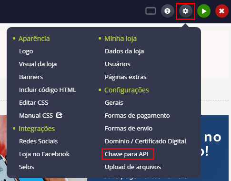Open Manual CSS link
Screen dimensions: 231x181
click(x=36, y=115)
